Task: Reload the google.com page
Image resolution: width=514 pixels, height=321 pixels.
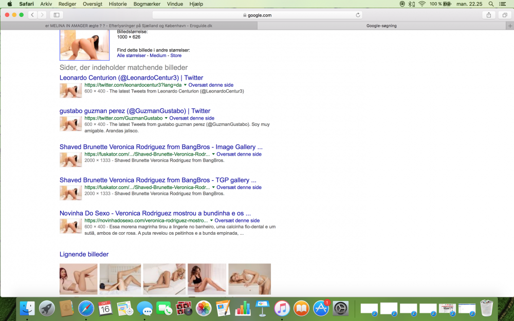Action: pos(358,15)
